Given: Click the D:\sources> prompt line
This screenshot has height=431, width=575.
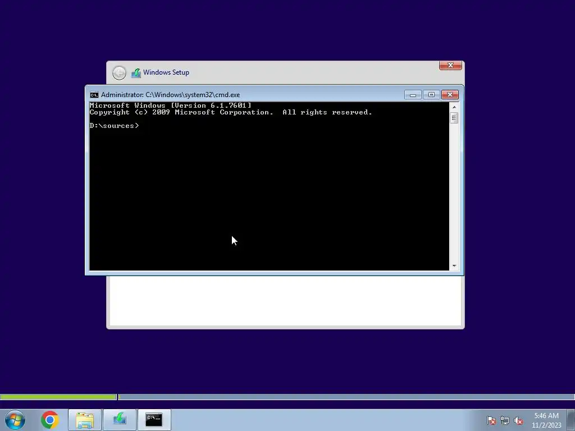Looking at the screenshot, I should pos(114,126).
